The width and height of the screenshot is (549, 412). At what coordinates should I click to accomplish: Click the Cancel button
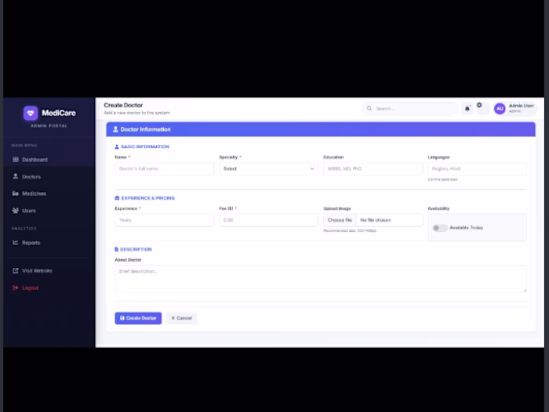pos(181,318)
